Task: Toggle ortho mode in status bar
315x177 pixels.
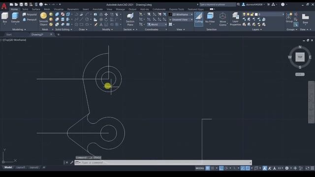Action: pos(221,168)
